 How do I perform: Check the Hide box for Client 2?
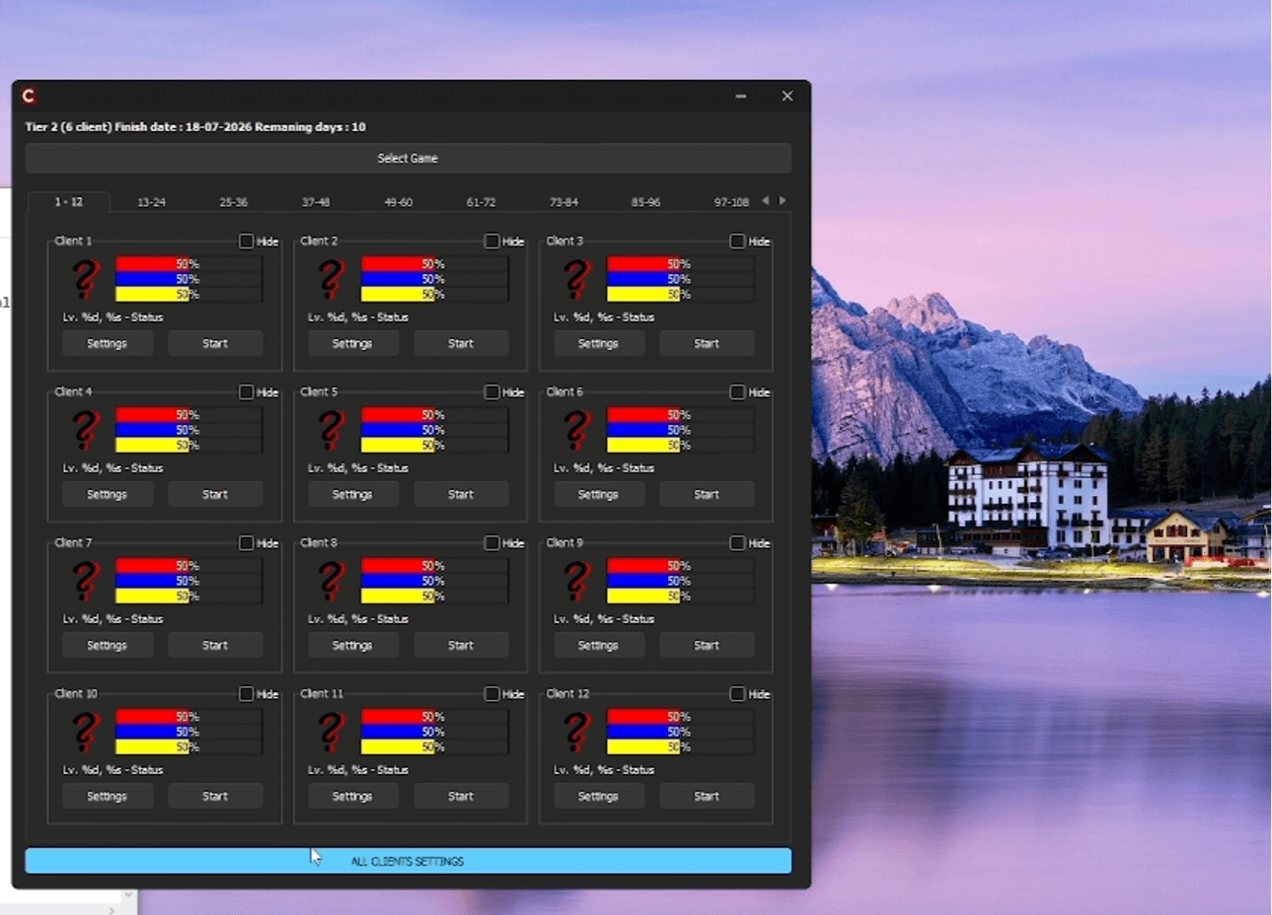tap(491, 241)
